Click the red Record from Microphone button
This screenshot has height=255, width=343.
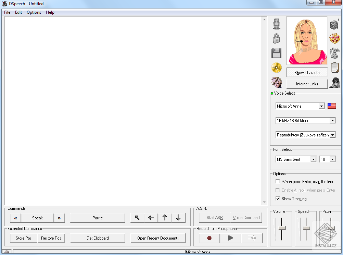click(x=209, y=238)
